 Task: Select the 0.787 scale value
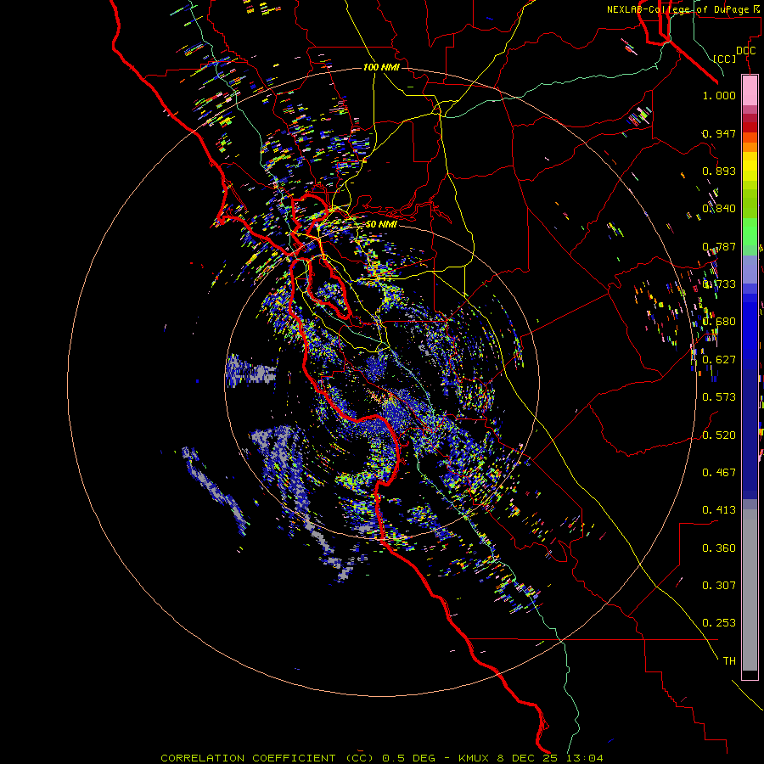[719, 246]
